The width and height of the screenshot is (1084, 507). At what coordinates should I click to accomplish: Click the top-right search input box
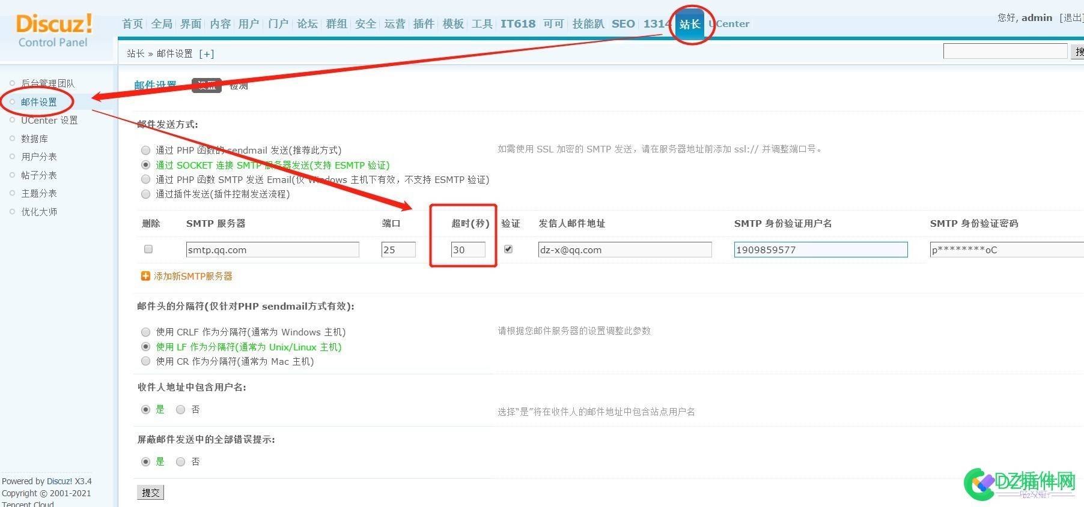pos(1005,52)
